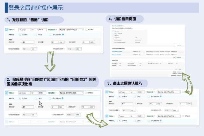Check the 我不确定 checkbox in step 1 form
This screenshot has height=136, width=204.
[86, 30]
